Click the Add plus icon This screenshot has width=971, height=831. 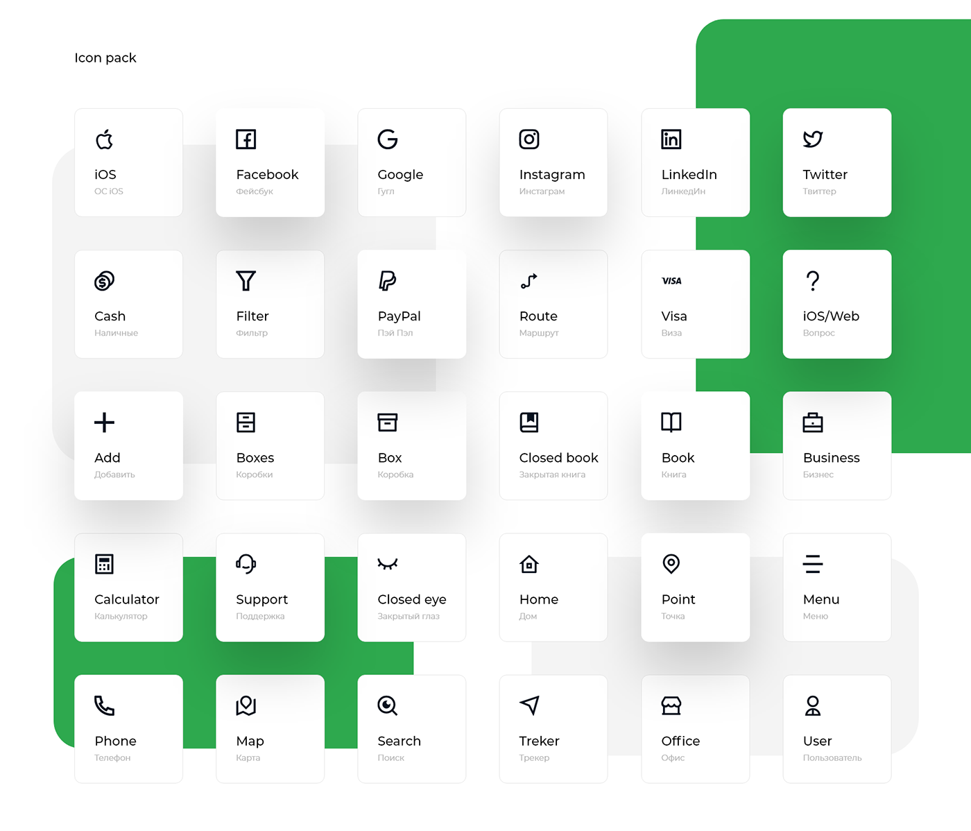[104, 422]
